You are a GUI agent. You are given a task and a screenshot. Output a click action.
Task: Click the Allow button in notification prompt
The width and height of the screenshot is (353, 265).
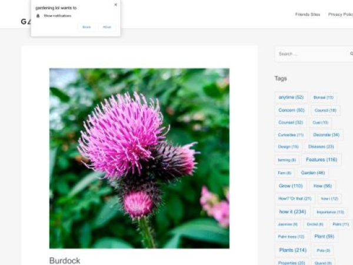[x=107, y=27]
